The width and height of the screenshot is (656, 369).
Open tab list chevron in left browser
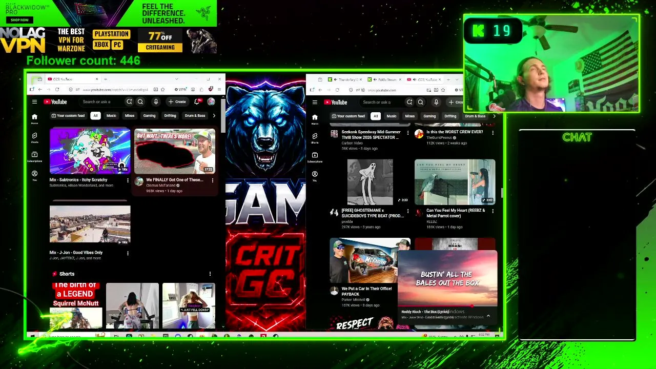click(x=176, y=79)
